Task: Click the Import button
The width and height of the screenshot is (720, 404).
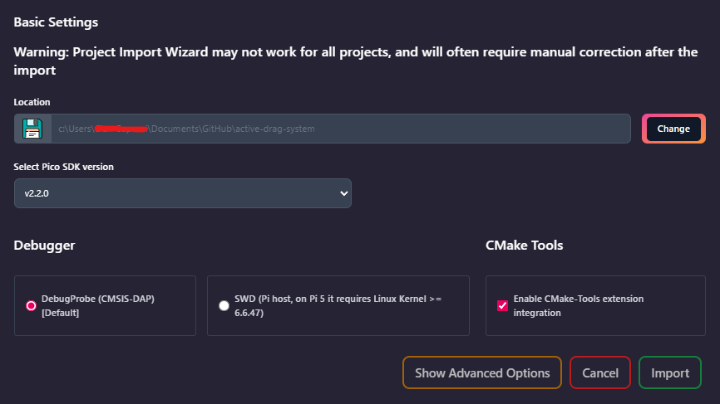Action: [x=670, y=373]
